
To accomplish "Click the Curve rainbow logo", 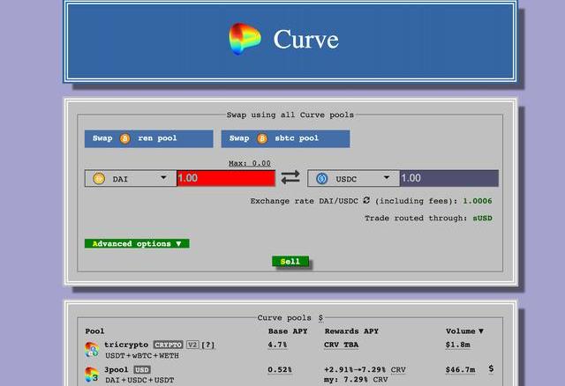I will 245,40.
